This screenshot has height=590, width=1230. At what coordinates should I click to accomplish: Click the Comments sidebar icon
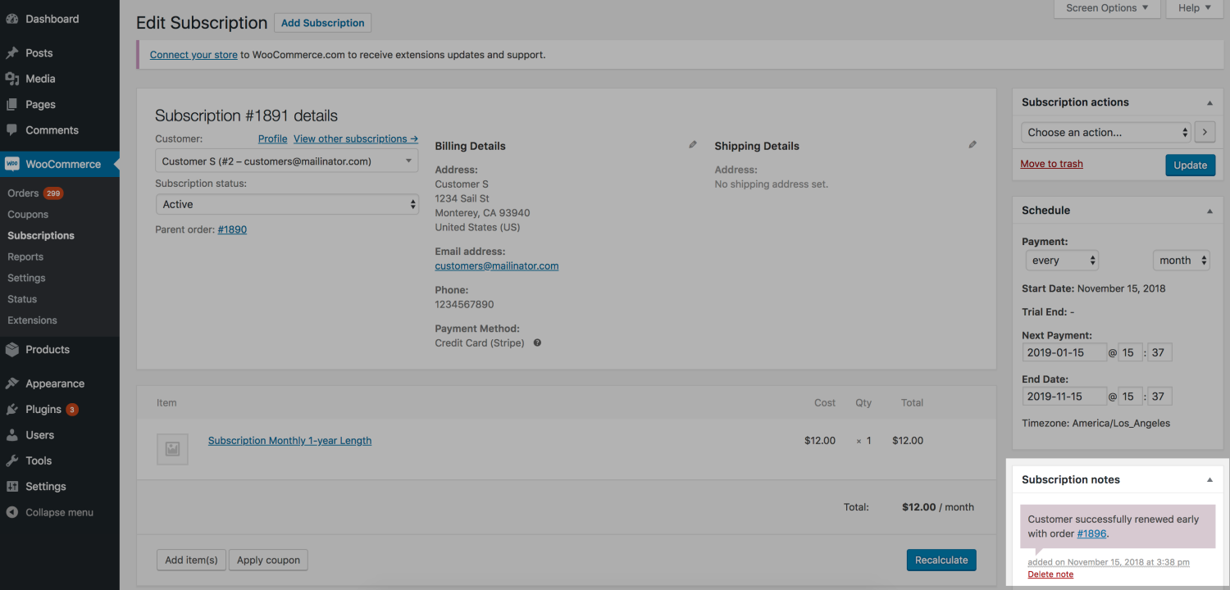14,129
